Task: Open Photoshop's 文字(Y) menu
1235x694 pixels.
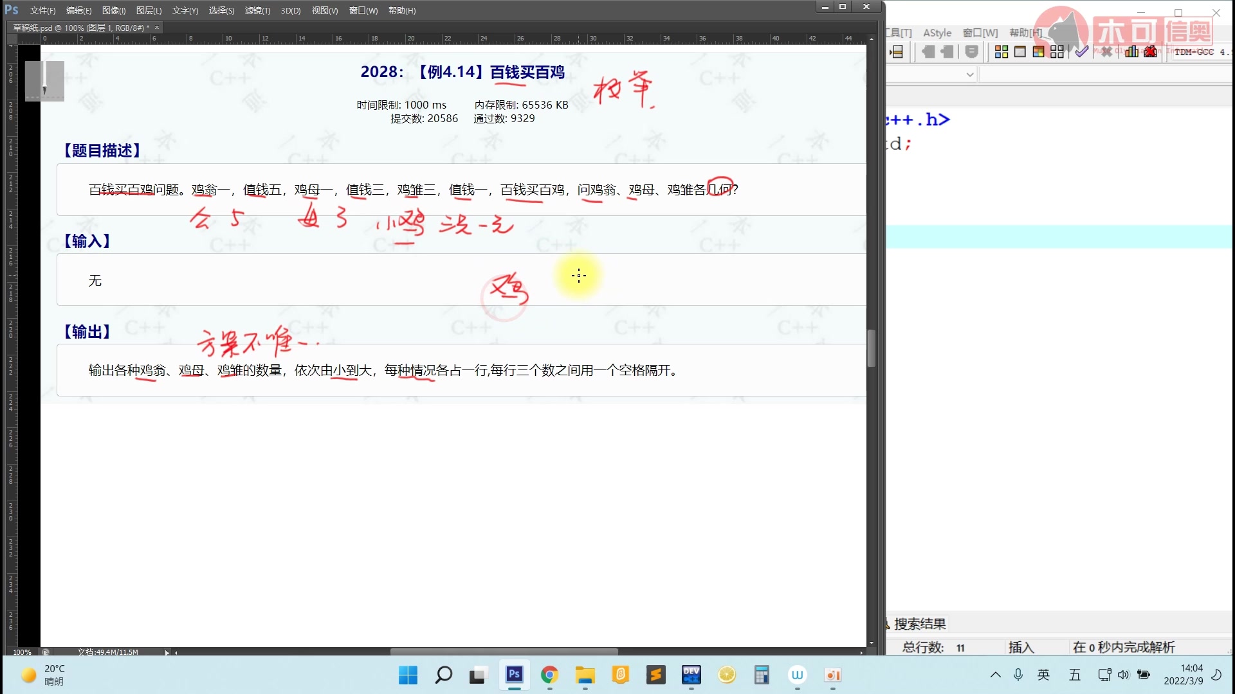Action: [x=185, y=10]
